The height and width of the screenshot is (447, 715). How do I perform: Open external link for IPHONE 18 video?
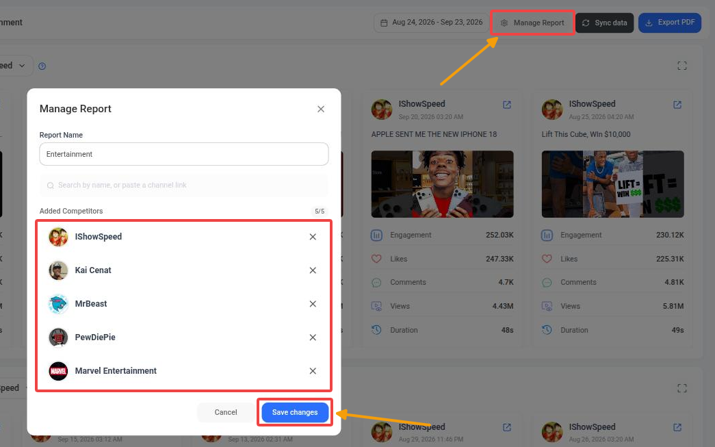[x=507, y=105]
